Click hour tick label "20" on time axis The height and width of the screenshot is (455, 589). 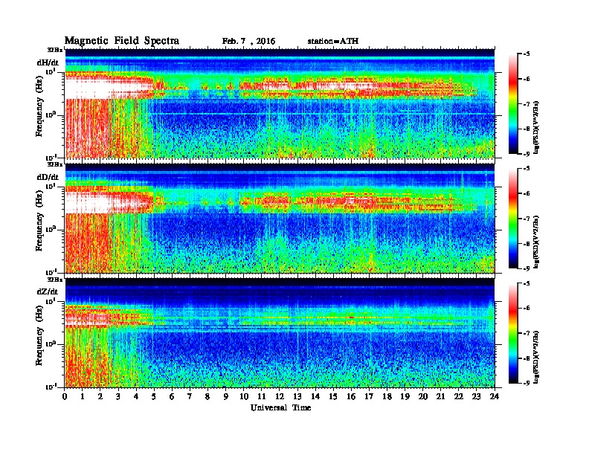(423, 397)
